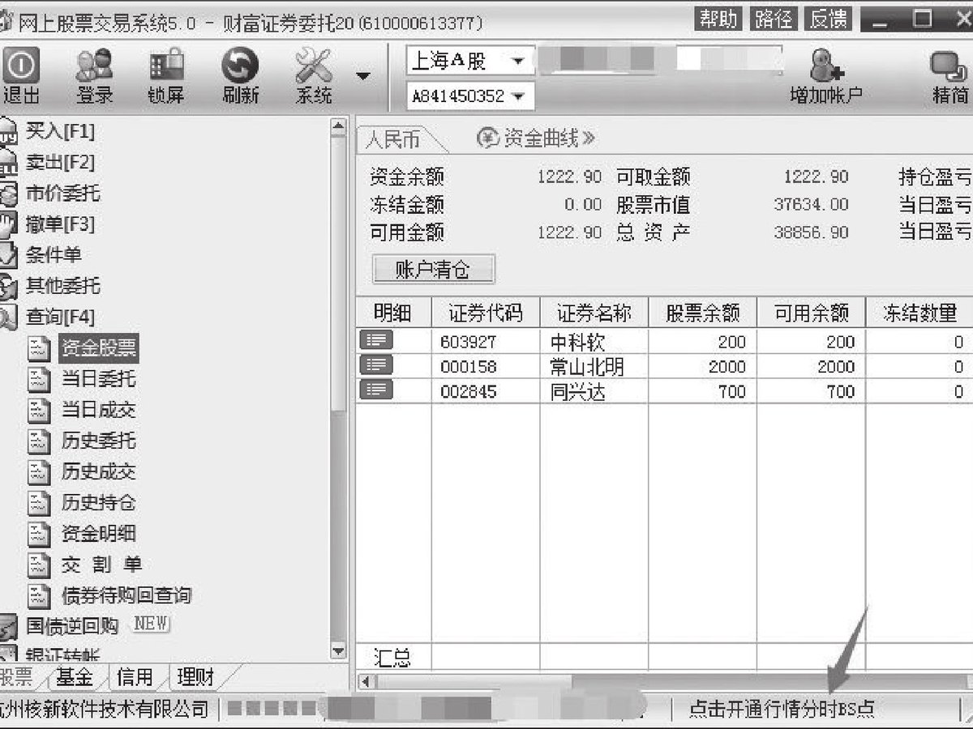Viewport: 973px width, 729px height.
Task: Switch to the 理财 bottom tab
Action: tap(195, 677)
